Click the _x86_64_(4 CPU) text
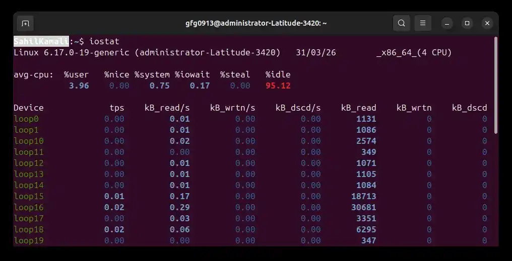This screenshot has height=261, width=512. [x=414, y=53]
